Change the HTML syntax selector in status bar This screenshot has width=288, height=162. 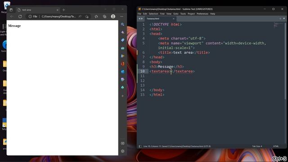point(276,146)
